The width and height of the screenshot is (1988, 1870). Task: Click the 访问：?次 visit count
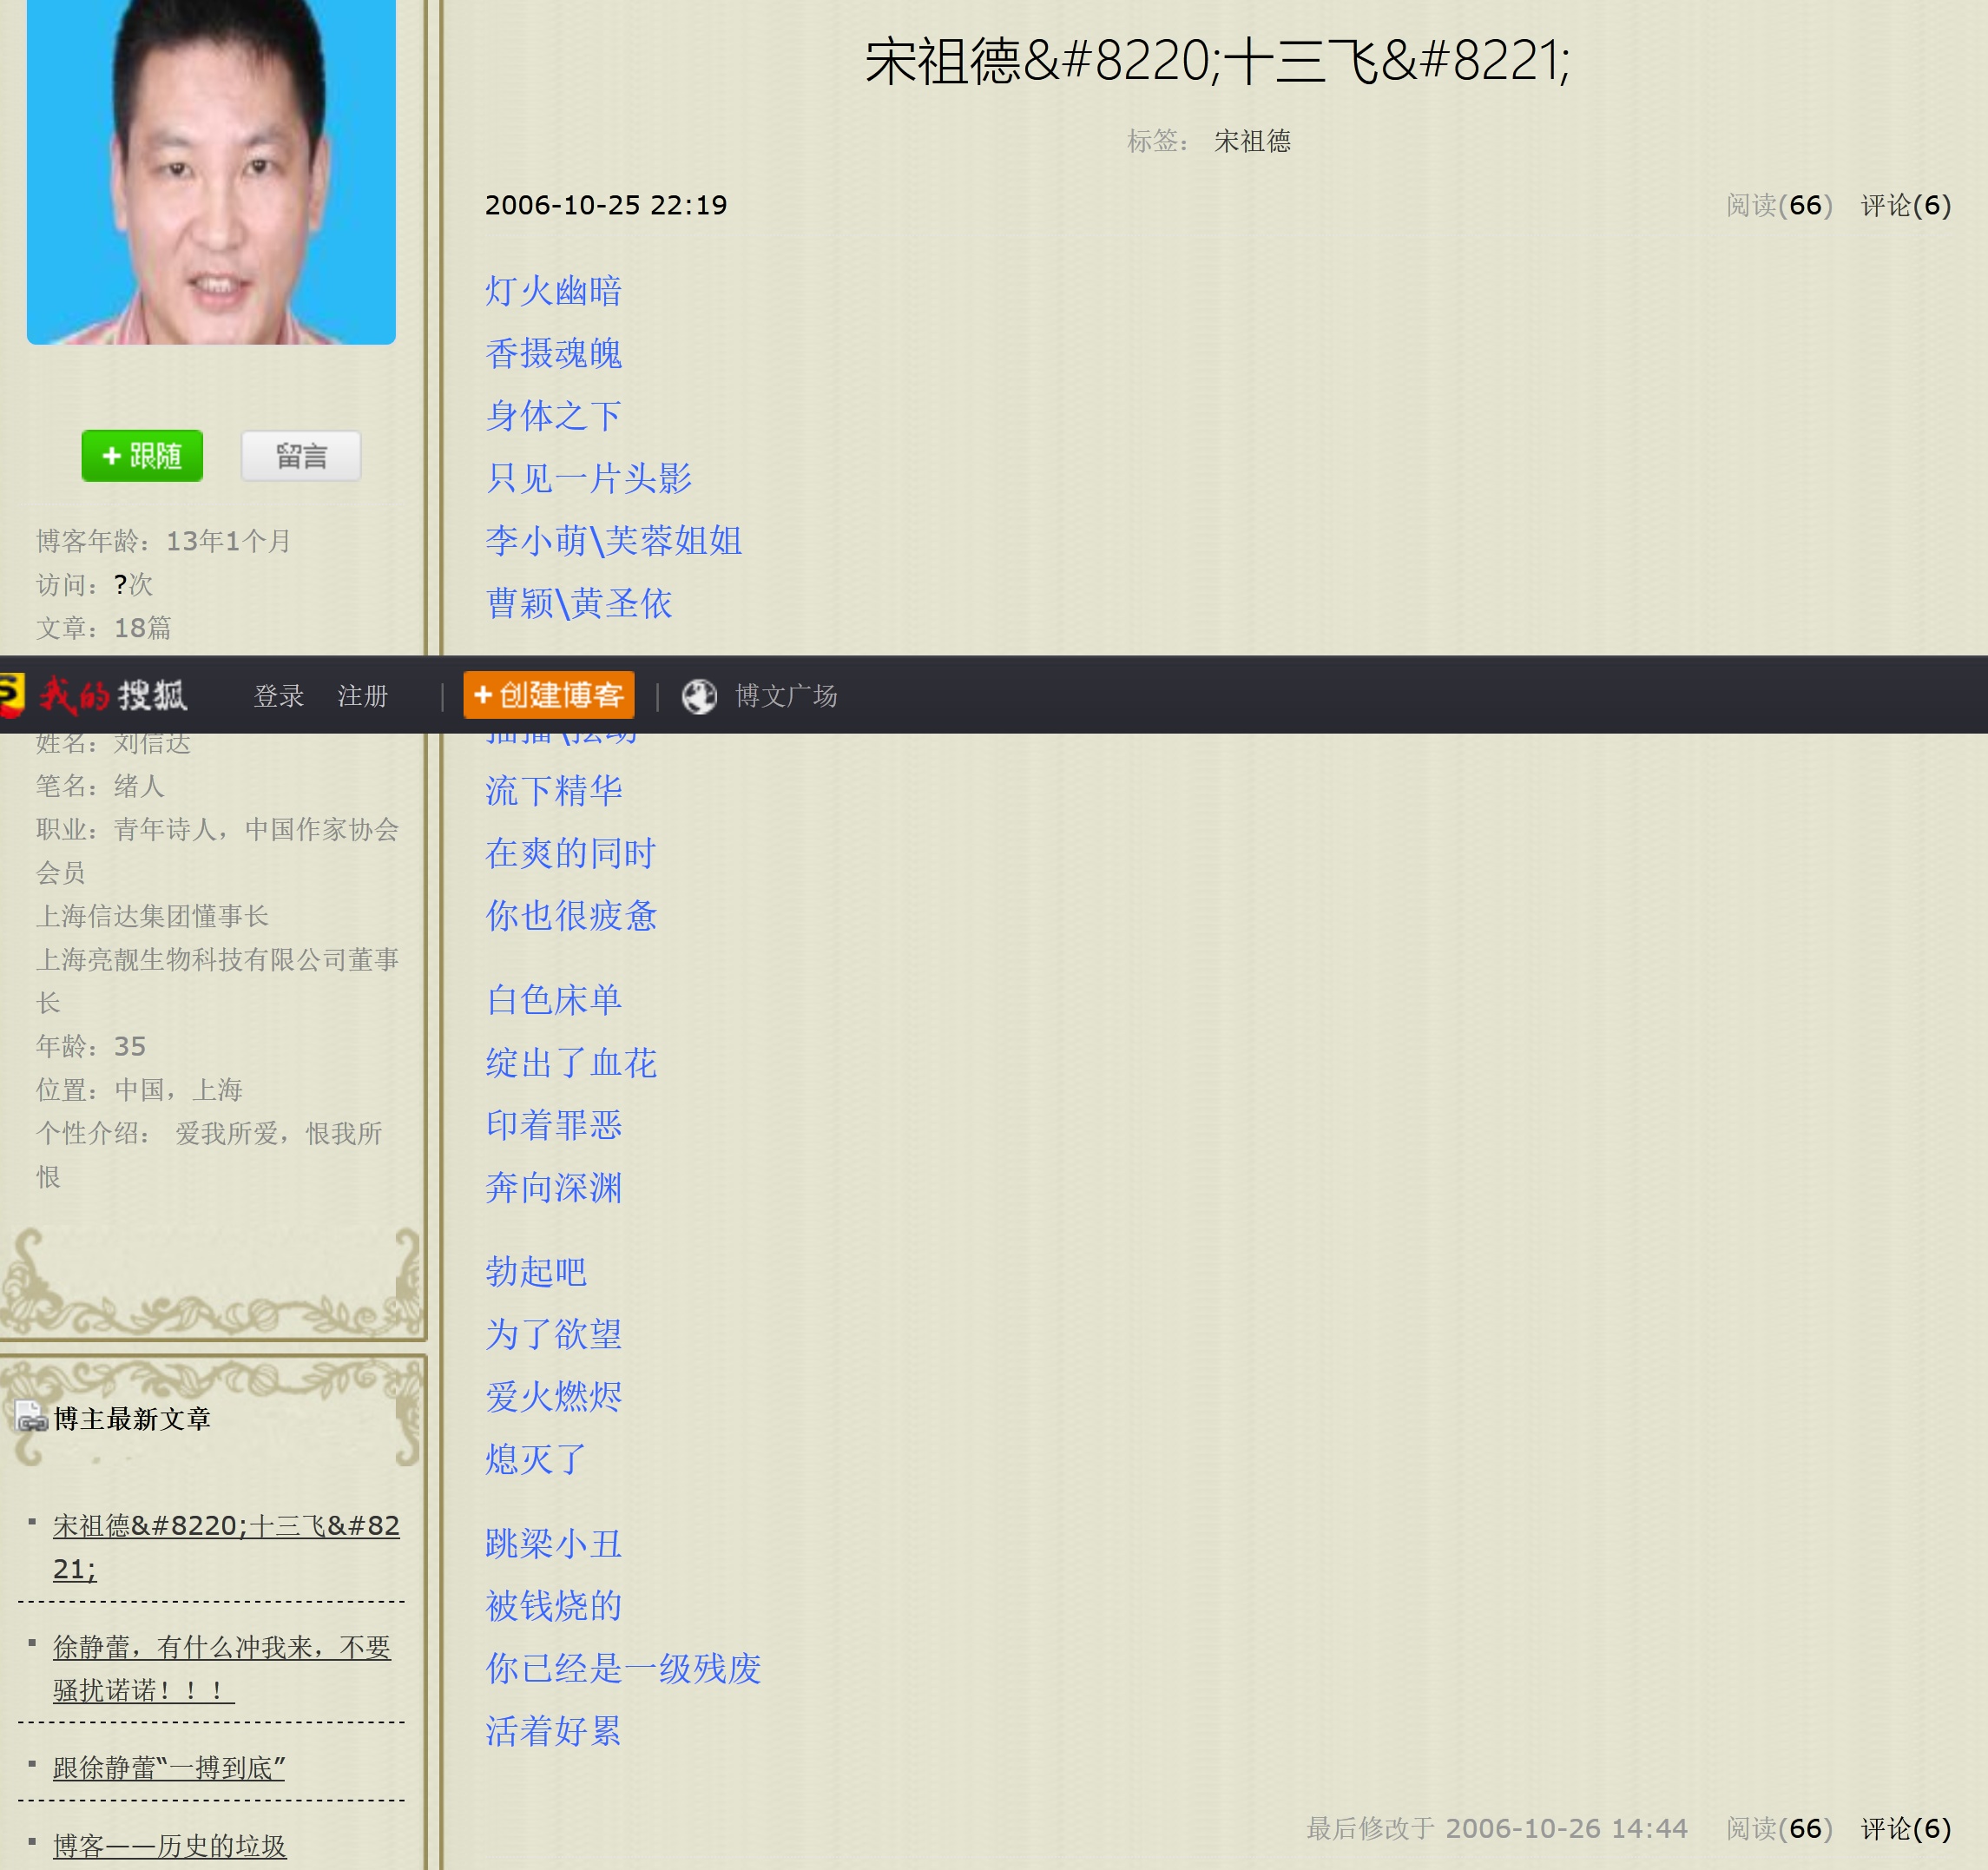coord(95,584)
